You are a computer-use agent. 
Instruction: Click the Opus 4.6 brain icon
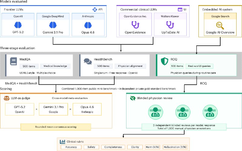coord(88,25)
